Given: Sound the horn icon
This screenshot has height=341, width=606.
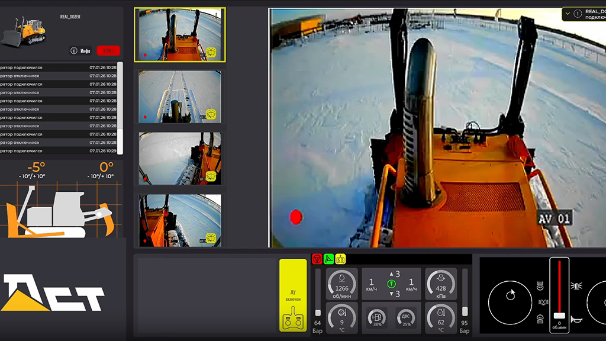Looking at the screenshot, I should point(576,319).
